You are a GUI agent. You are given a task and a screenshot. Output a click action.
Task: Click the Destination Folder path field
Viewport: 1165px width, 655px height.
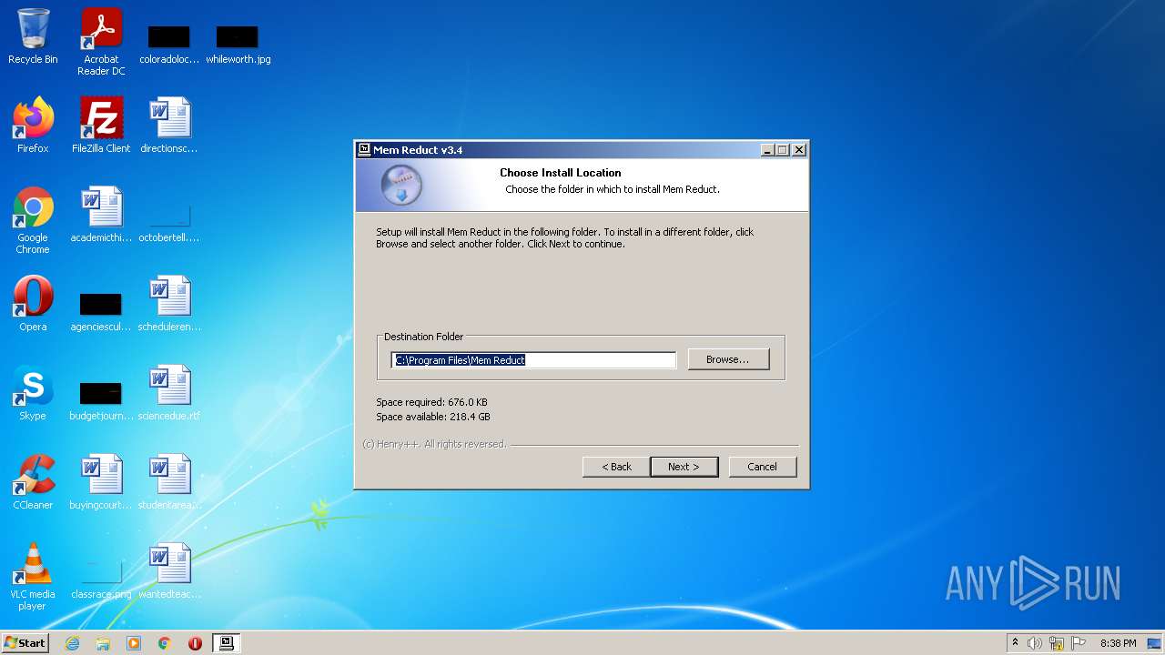coord(533,360)
